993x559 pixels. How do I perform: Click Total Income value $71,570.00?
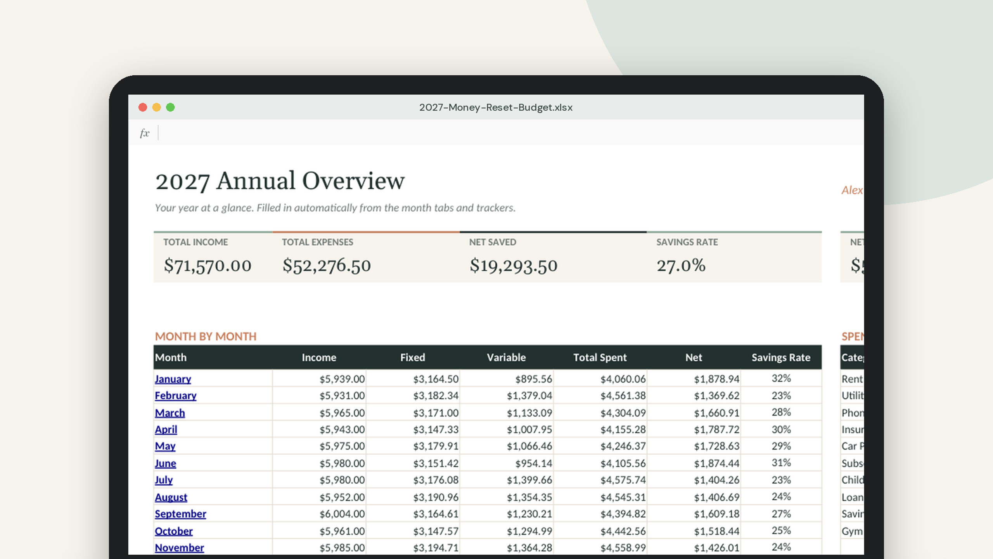[x=208, y=266]
